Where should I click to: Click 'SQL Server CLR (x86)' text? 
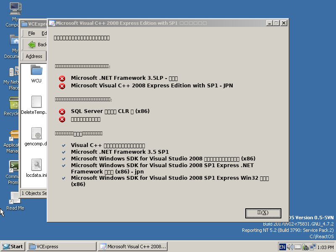tap(110, 111)
